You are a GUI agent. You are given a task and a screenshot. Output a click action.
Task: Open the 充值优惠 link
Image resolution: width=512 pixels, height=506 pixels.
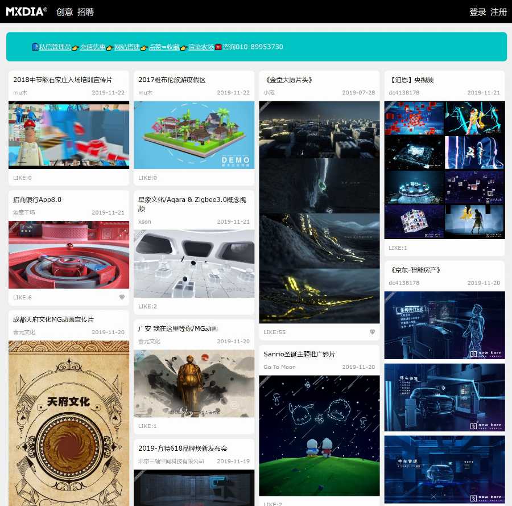pyautogui.click(x=93, y=47)
